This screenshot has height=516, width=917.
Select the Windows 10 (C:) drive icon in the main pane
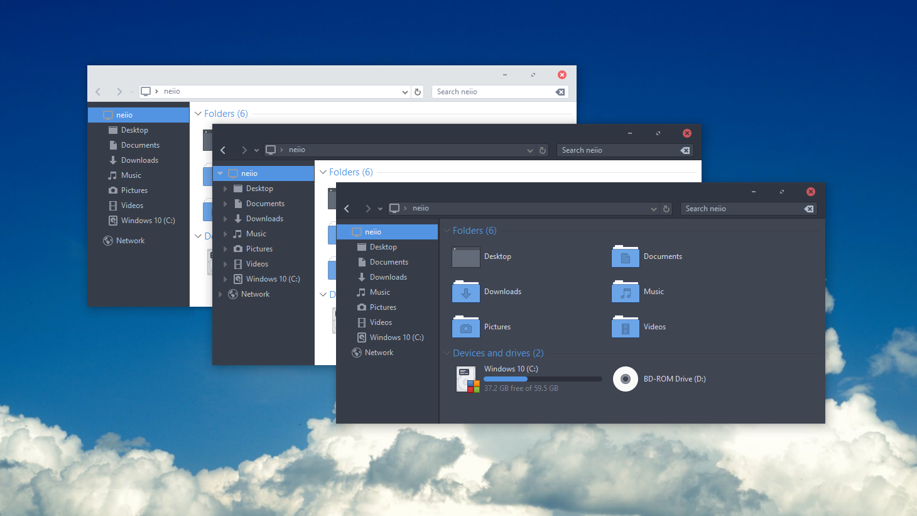(468, 379)
